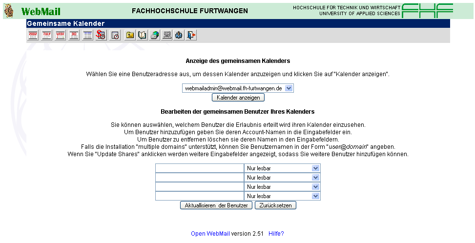Image resolution: width=475 pixels, height=243 pixels.
Task: Open the third Nur lesbar permission dropdown
Action: point(282,187)
